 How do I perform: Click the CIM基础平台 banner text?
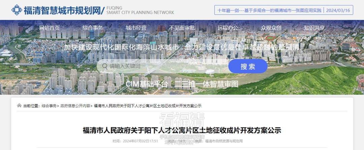(x=147, y=84)
